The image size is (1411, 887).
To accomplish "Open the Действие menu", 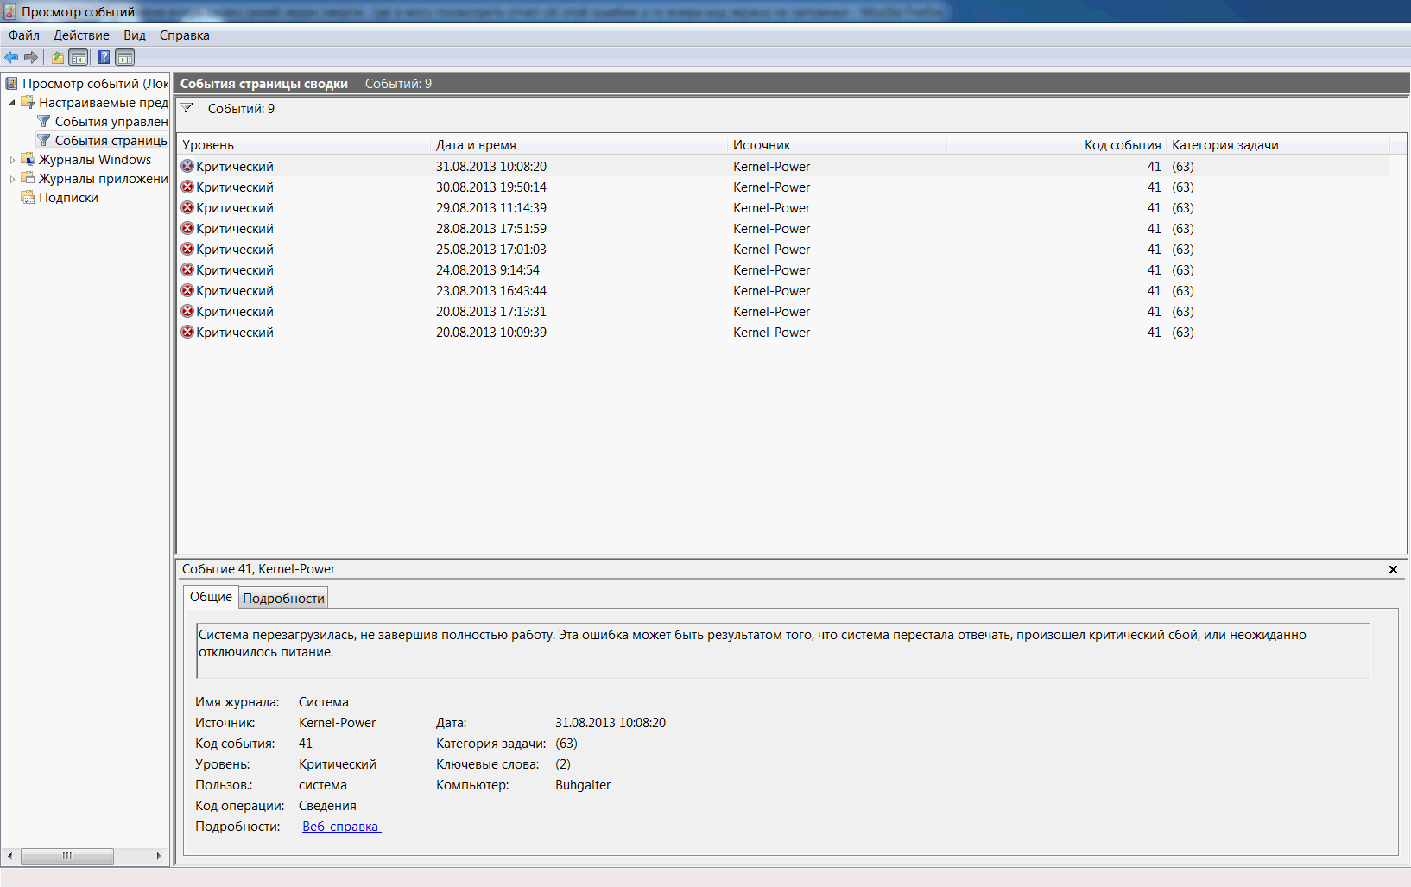I will click(81, 35).
